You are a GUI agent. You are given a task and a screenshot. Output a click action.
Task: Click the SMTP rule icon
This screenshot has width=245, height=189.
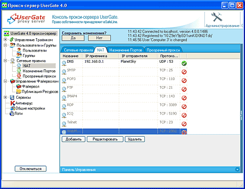click(64, 72)
